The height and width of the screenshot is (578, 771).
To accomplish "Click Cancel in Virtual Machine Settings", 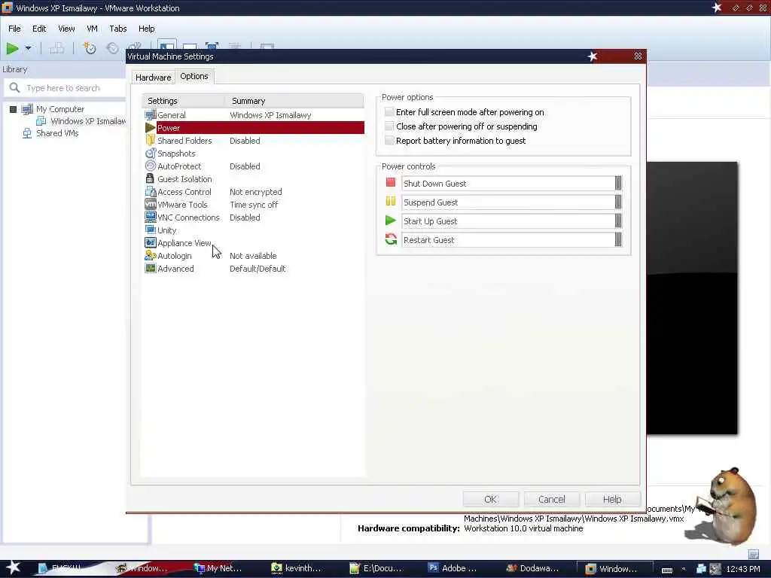I will pos(552,500).
